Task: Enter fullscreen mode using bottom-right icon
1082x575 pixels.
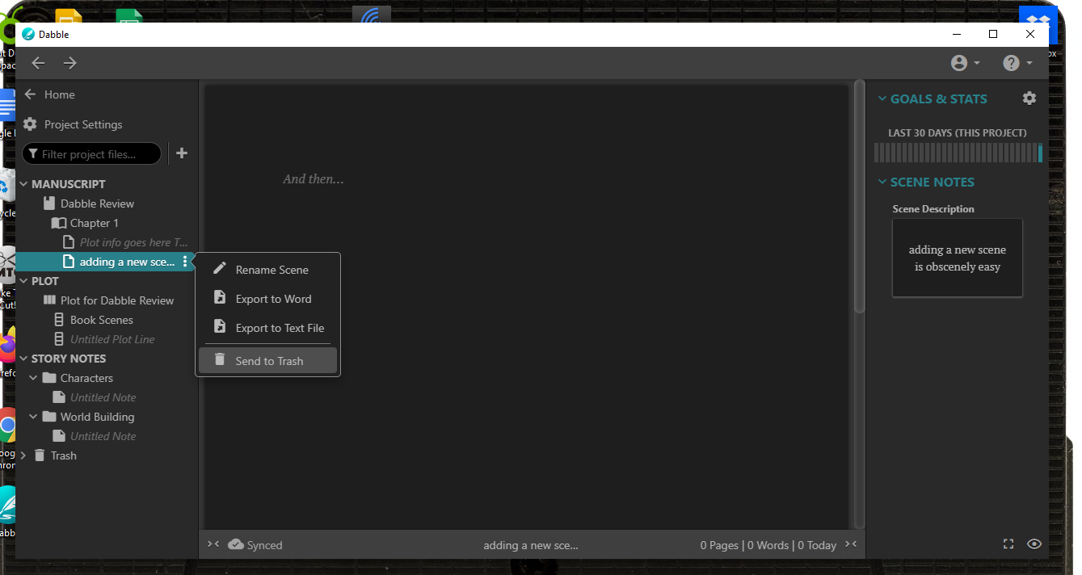Action: (1008, 544)
